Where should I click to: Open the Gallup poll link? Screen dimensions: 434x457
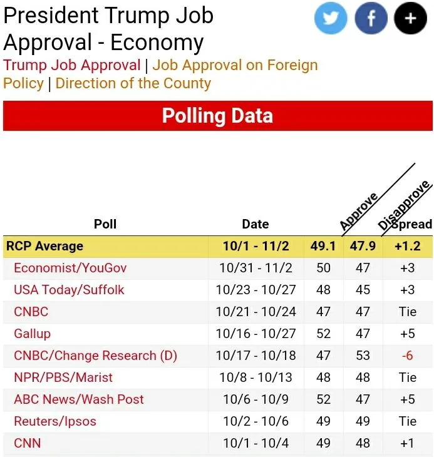coord(32,334)
